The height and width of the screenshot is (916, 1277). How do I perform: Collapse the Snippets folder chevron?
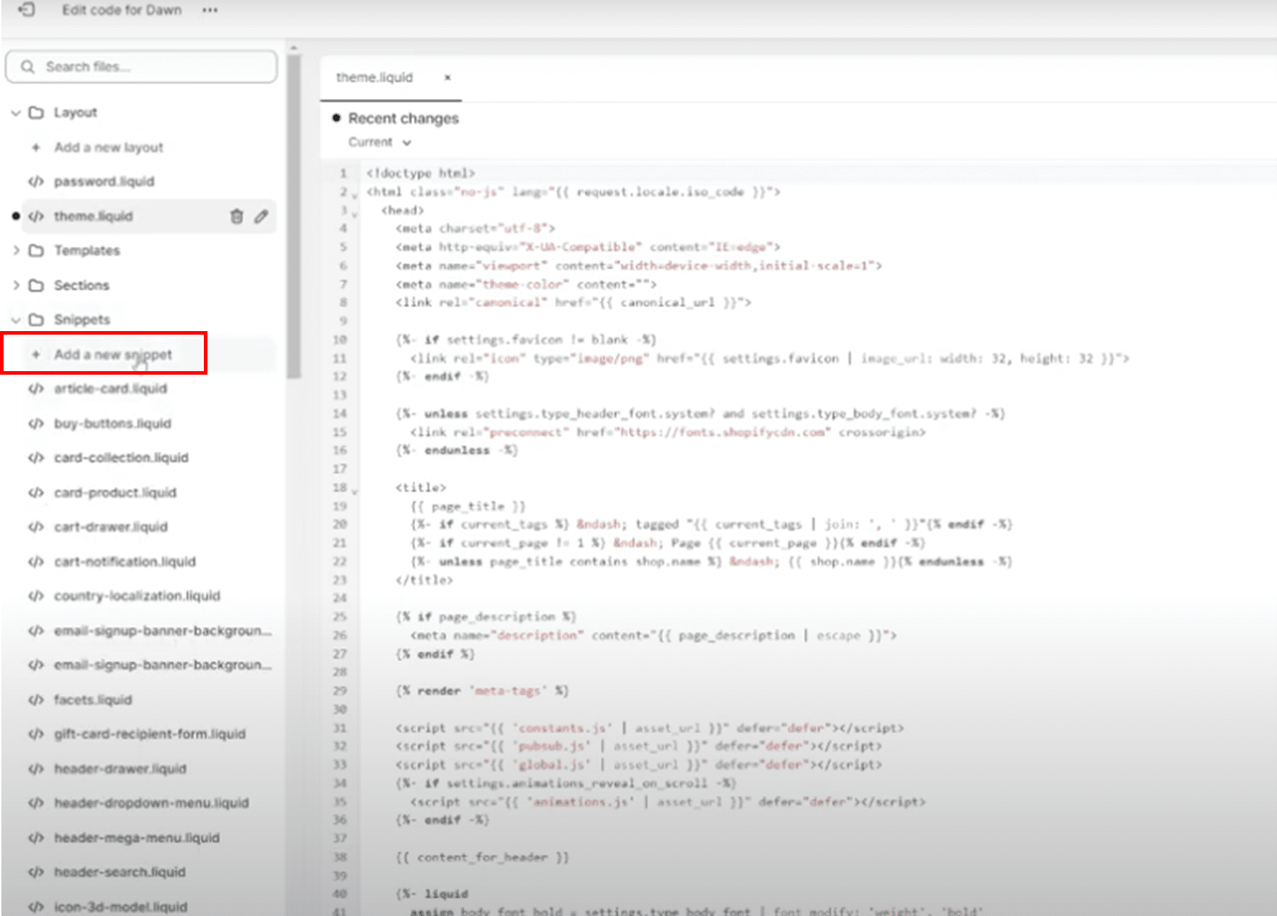16,320
